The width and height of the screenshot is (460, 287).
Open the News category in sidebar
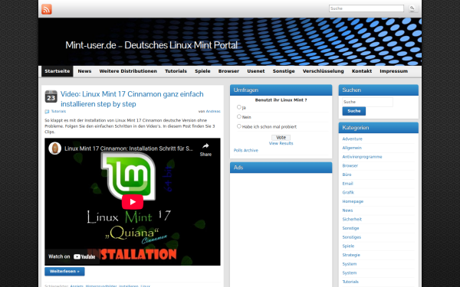pyautogui.click(x=347, y=210)
